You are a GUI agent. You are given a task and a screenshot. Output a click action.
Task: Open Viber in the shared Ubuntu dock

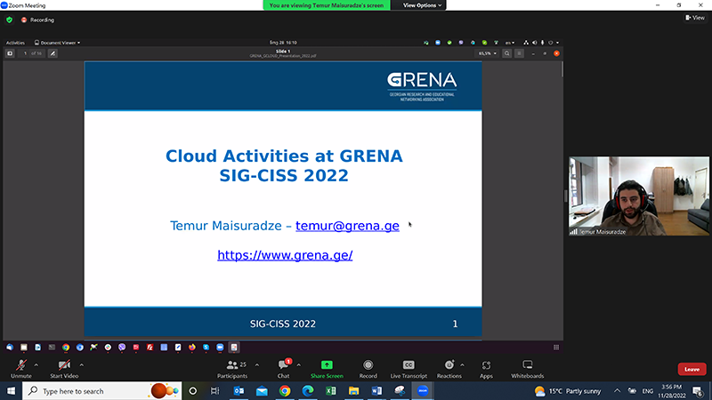click(x=122, y=348)
